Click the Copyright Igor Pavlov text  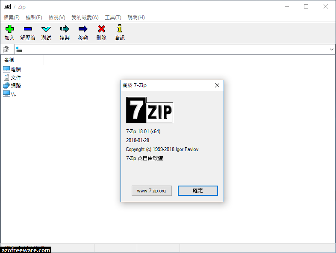click(x=162, y=149)
